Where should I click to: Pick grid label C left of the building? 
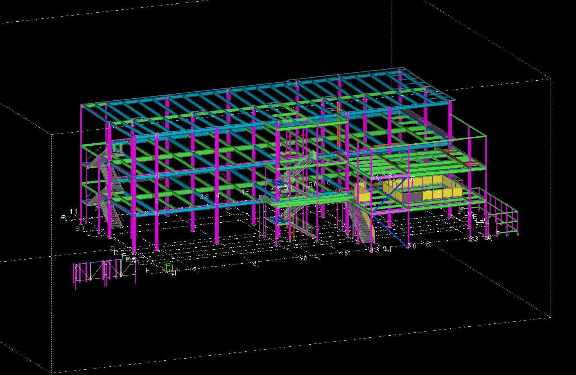[88, 234]
